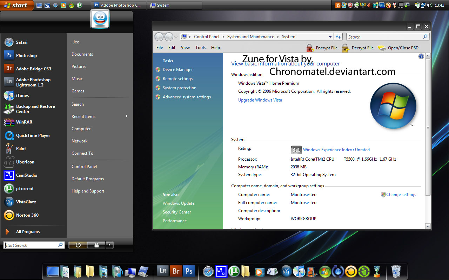Open Remote settings link
This screenshot has height=280, width=449.
pos(177,79)
